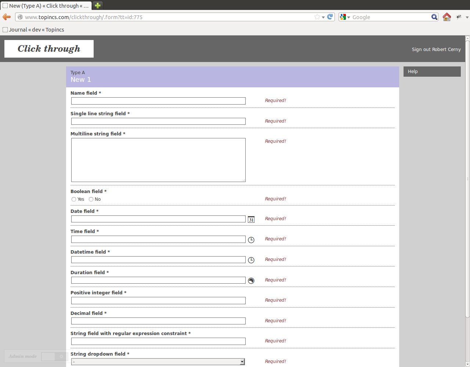Open the Duration field picker icon
This screenshot has width=470, height=367.
point(251,281)
